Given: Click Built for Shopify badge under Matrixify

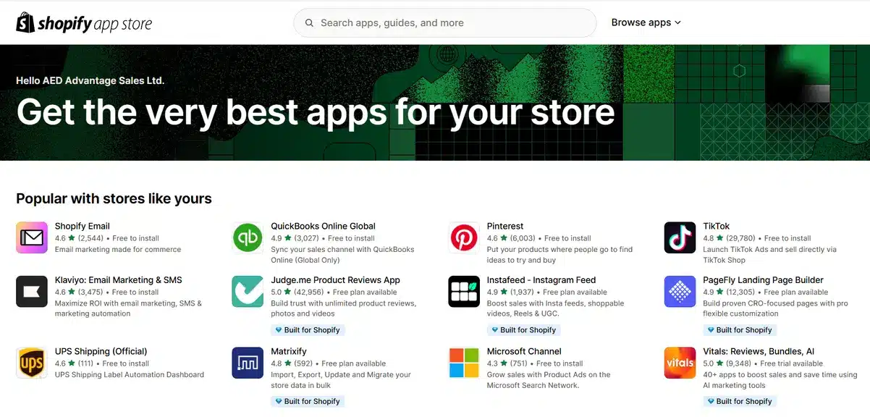Looking at the screenshot, I should pyautogui.click(x=307, y=401).
